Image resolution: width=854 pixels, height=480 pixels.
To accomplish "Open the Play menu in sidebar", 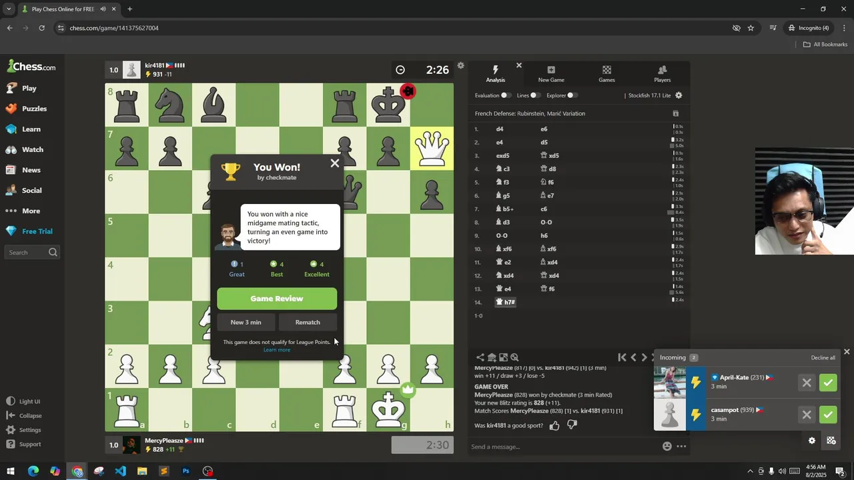I will coord(29,88).
